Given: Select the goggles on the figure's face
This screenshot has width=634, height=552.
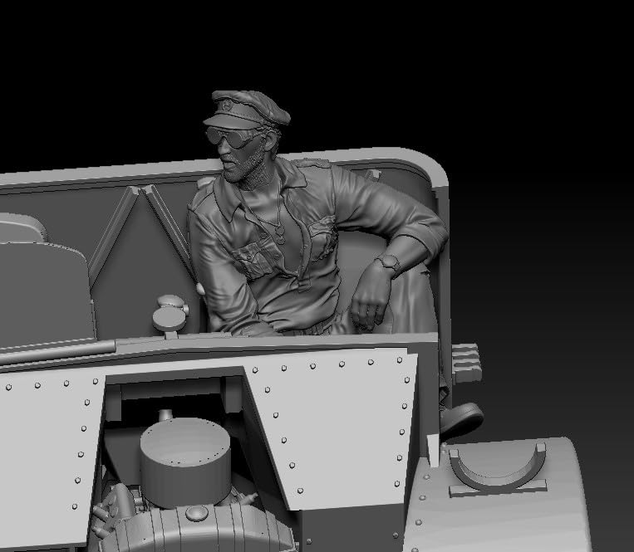Looking at the screenshot, I should click(x=229, y=137).
